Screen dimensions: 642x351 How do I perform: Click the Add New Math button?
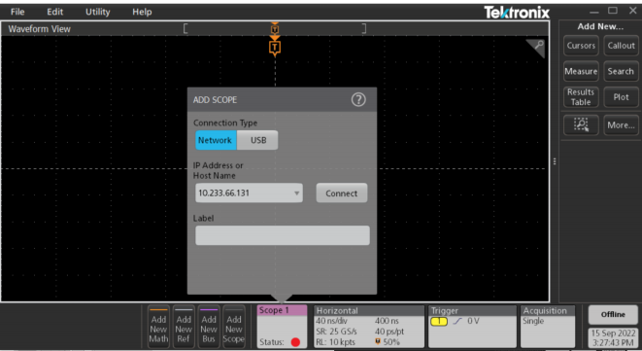click(x=158, y=327)
